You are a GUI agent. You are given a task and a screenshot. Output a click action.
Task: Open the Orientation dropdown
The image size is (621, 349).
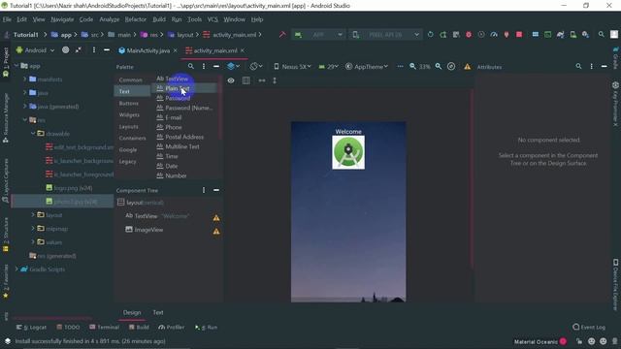(256, 67)
